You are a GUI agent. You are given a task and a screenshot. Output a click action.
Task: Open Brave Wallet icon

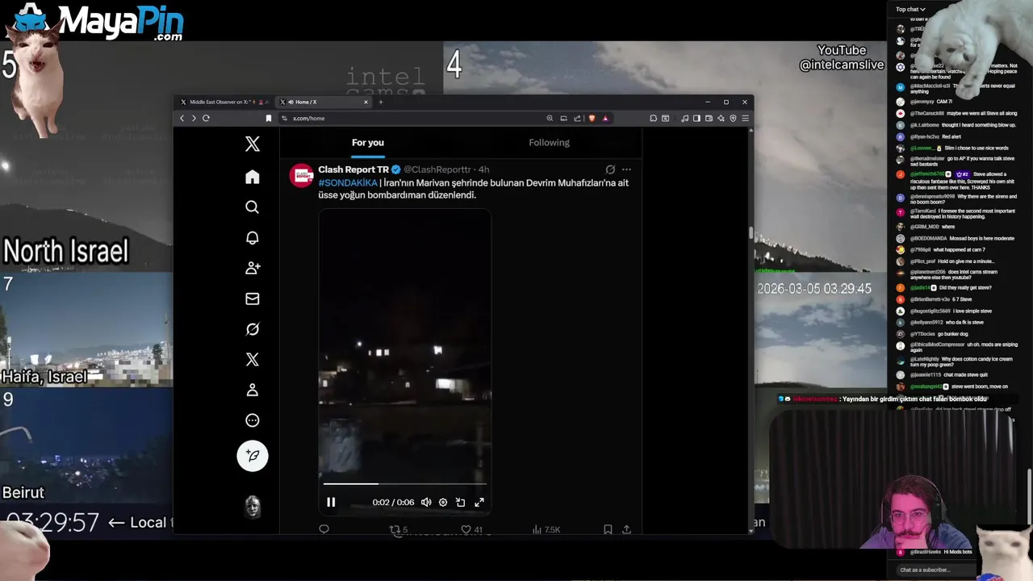(x=709, y=118)
